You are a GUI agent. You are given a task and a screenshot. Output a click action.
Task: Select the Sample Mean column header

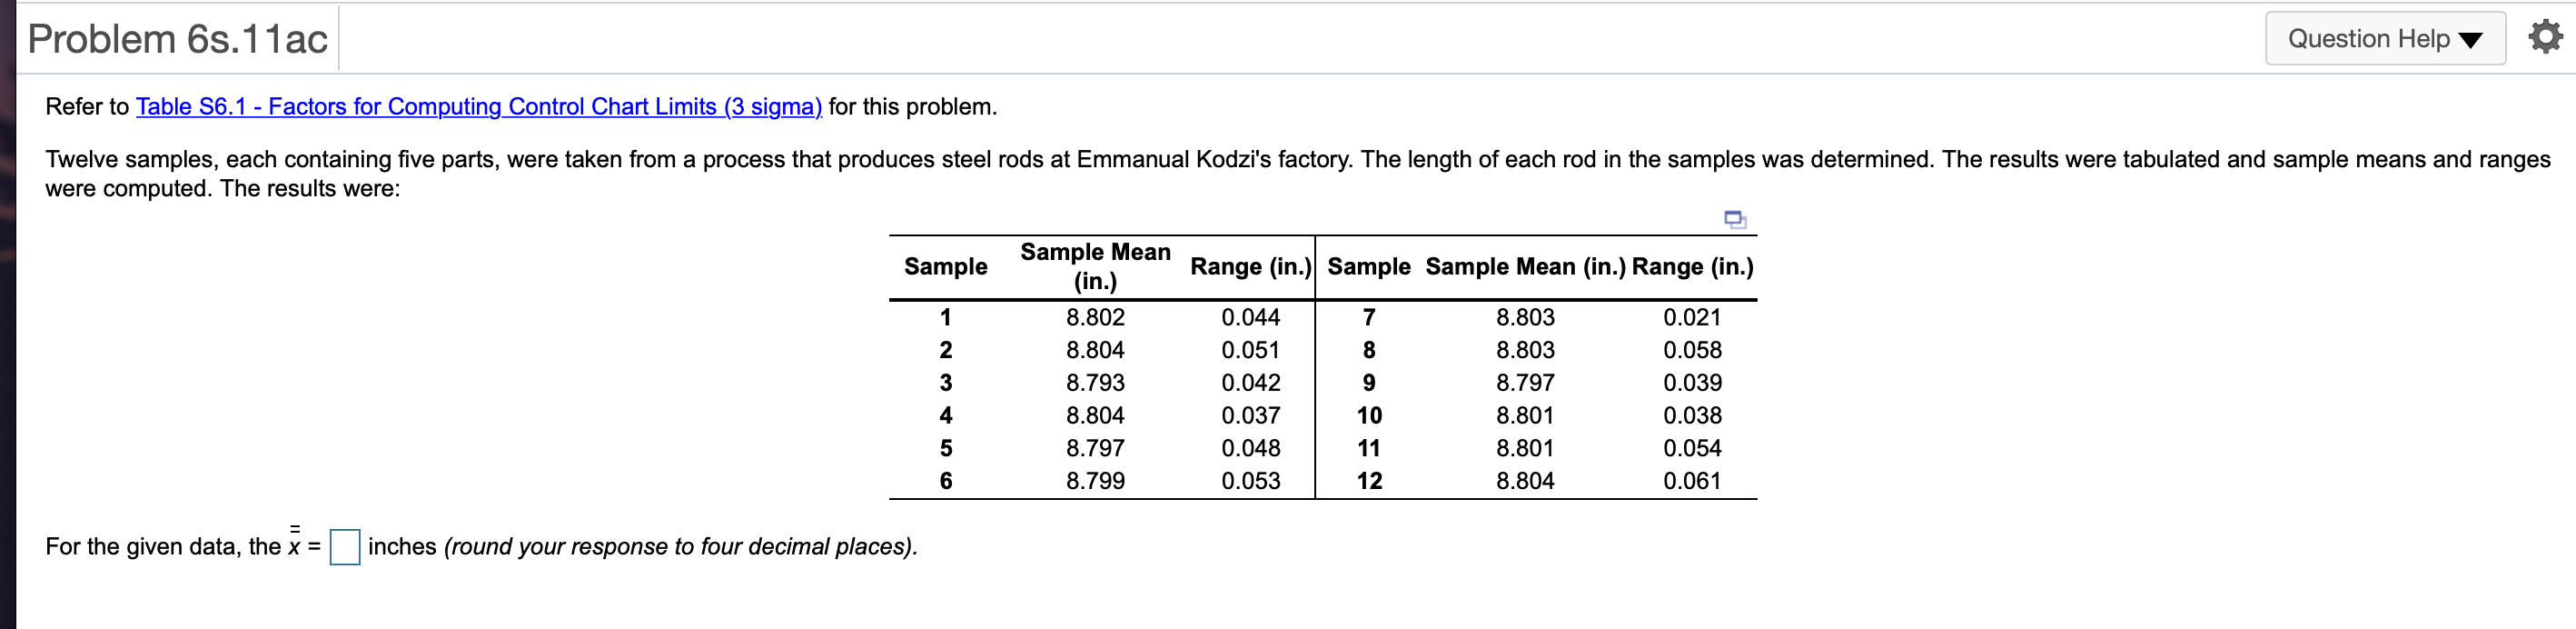click(1094, 267)
